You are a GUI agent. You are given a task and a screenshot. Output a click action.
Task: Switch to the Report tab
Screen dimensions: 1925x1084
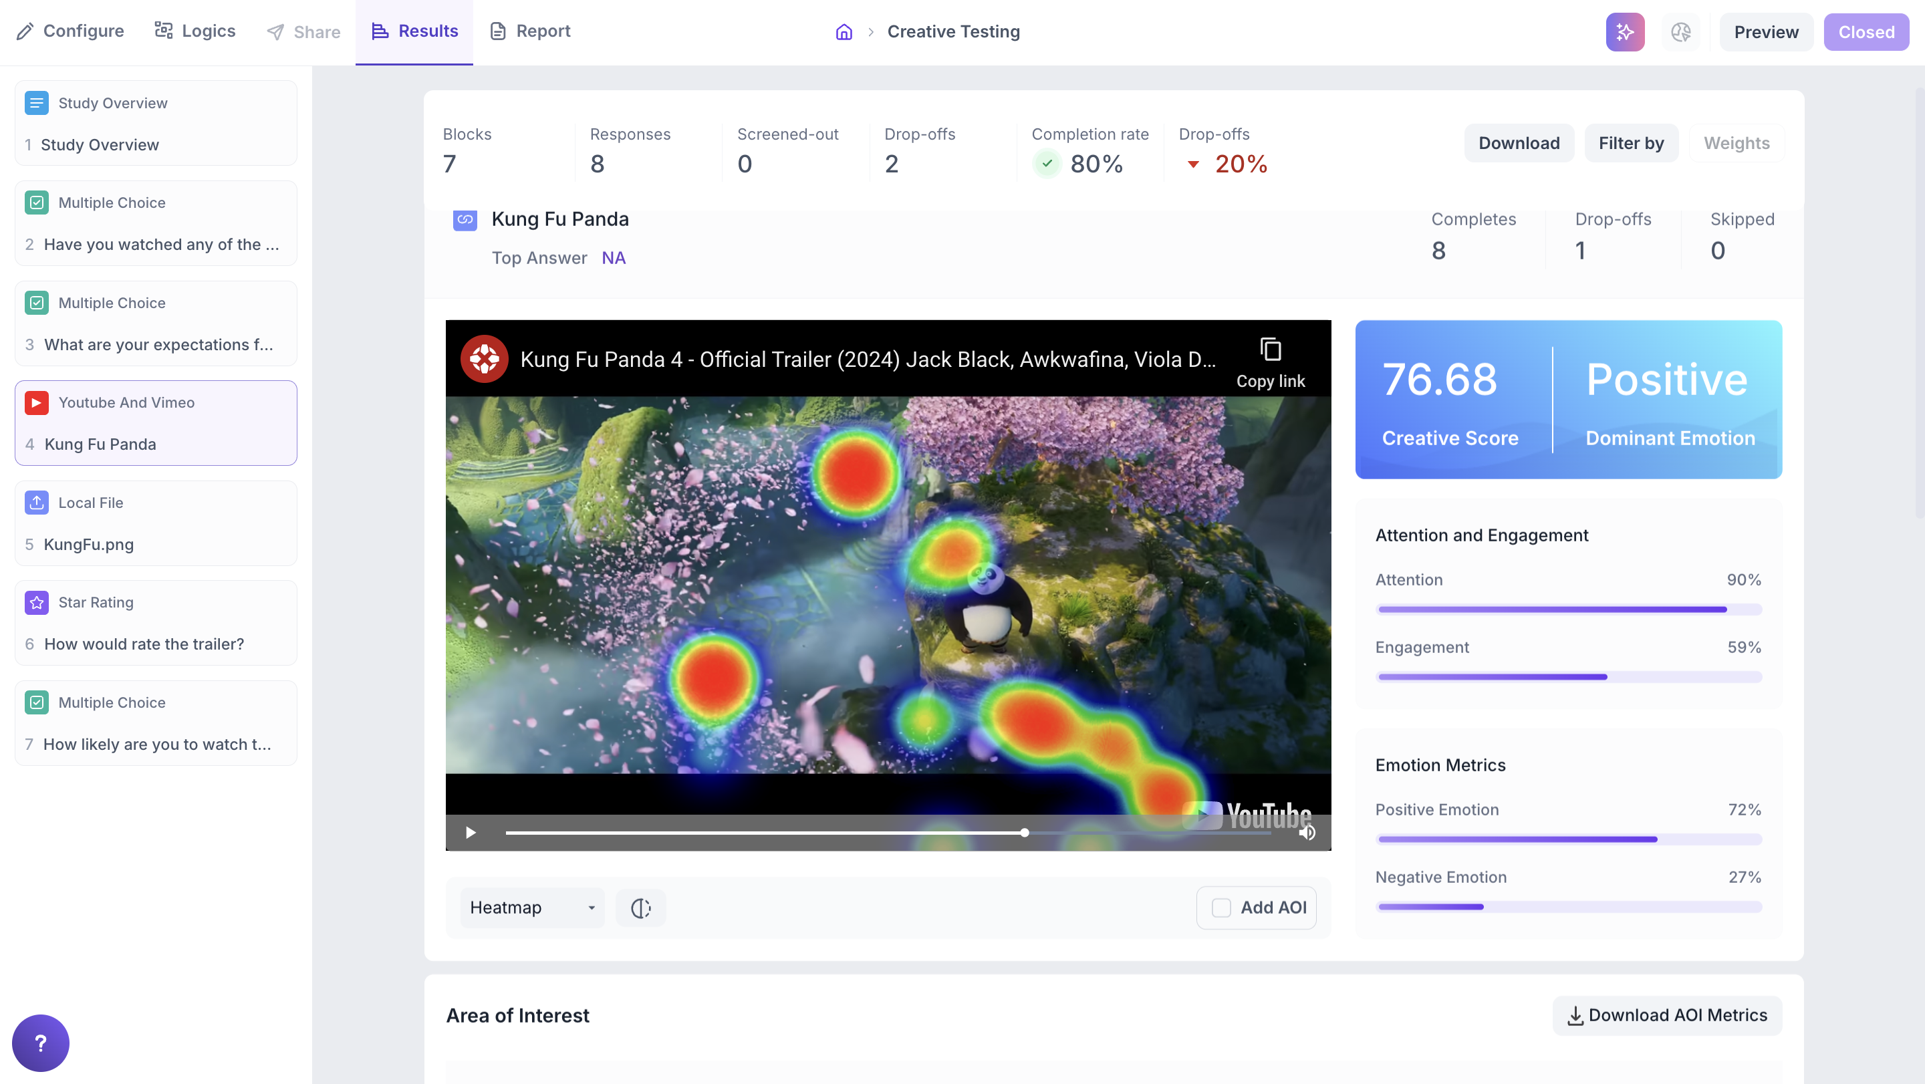click(530, 31)
